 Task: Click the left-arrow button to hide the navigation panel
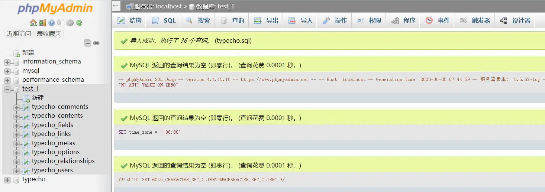coord(116,6)
